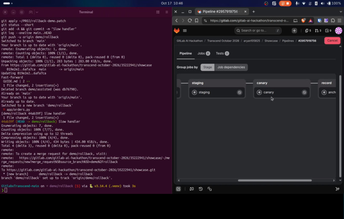Click the edit note icon in bottom toolbar
The height and width of the screenshot is (219, 344).
click(178, 189)
